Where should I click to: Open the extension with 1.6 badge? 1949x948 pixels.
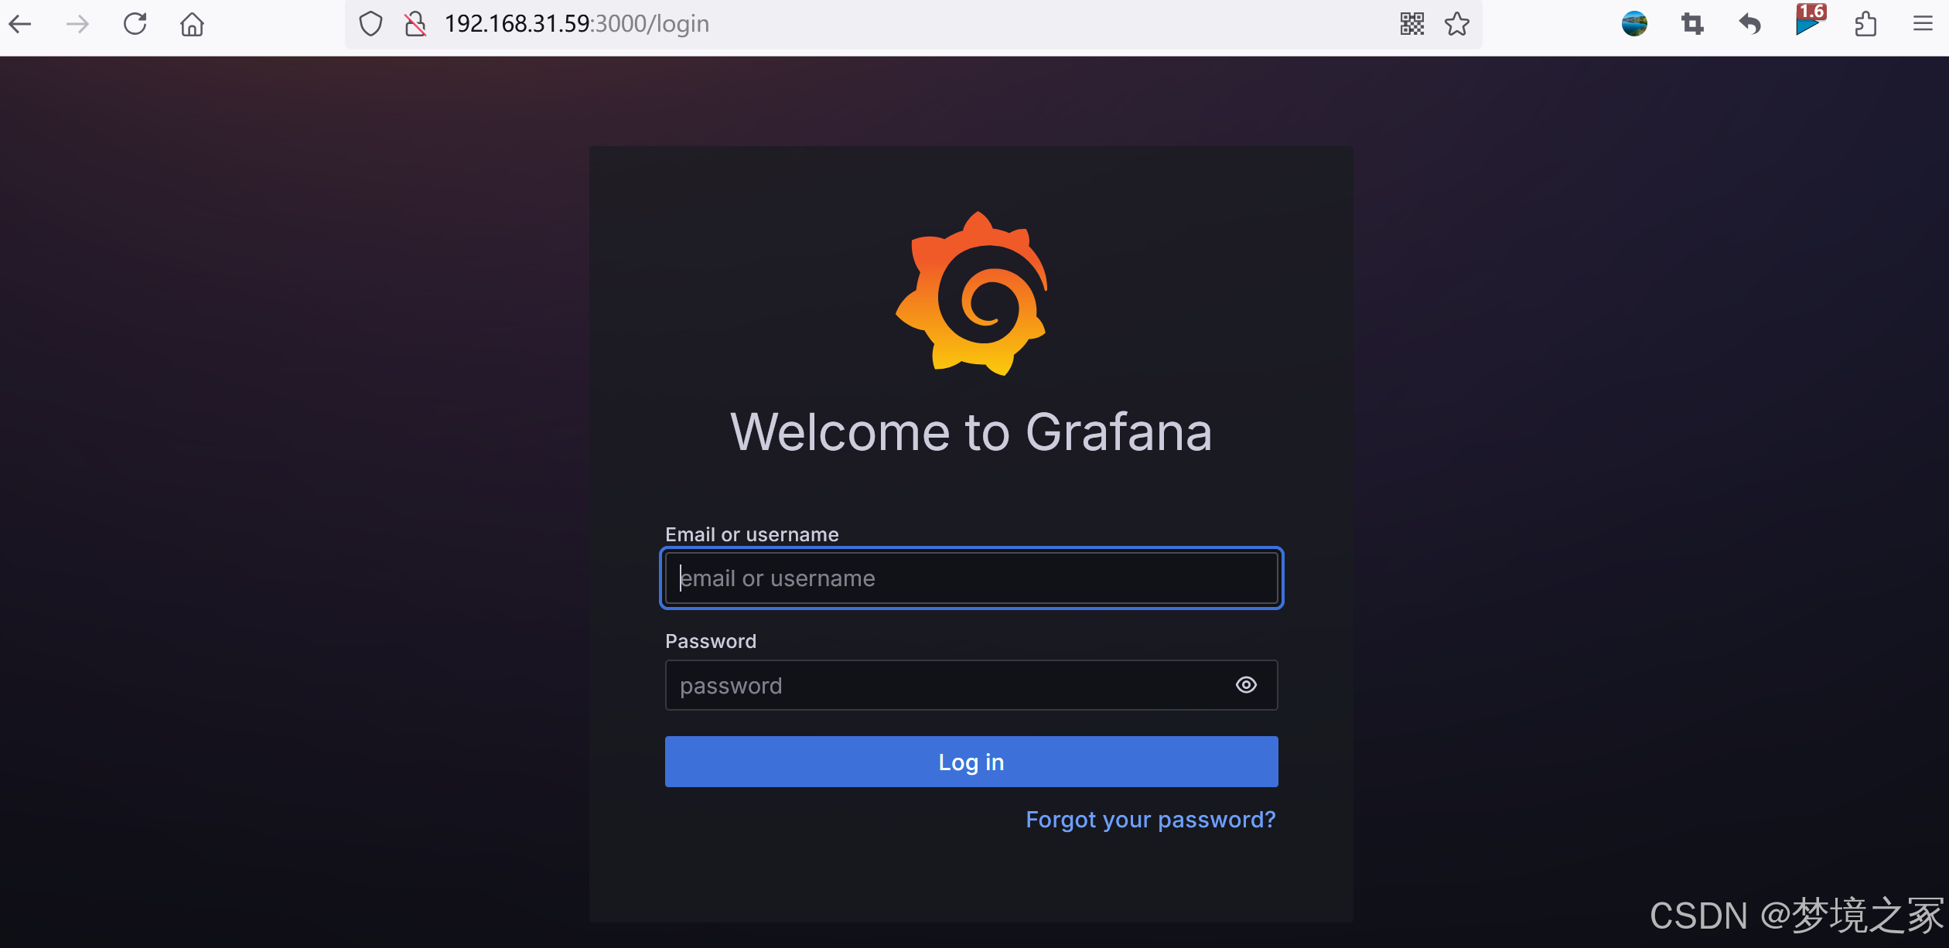tap(1810, 21)
